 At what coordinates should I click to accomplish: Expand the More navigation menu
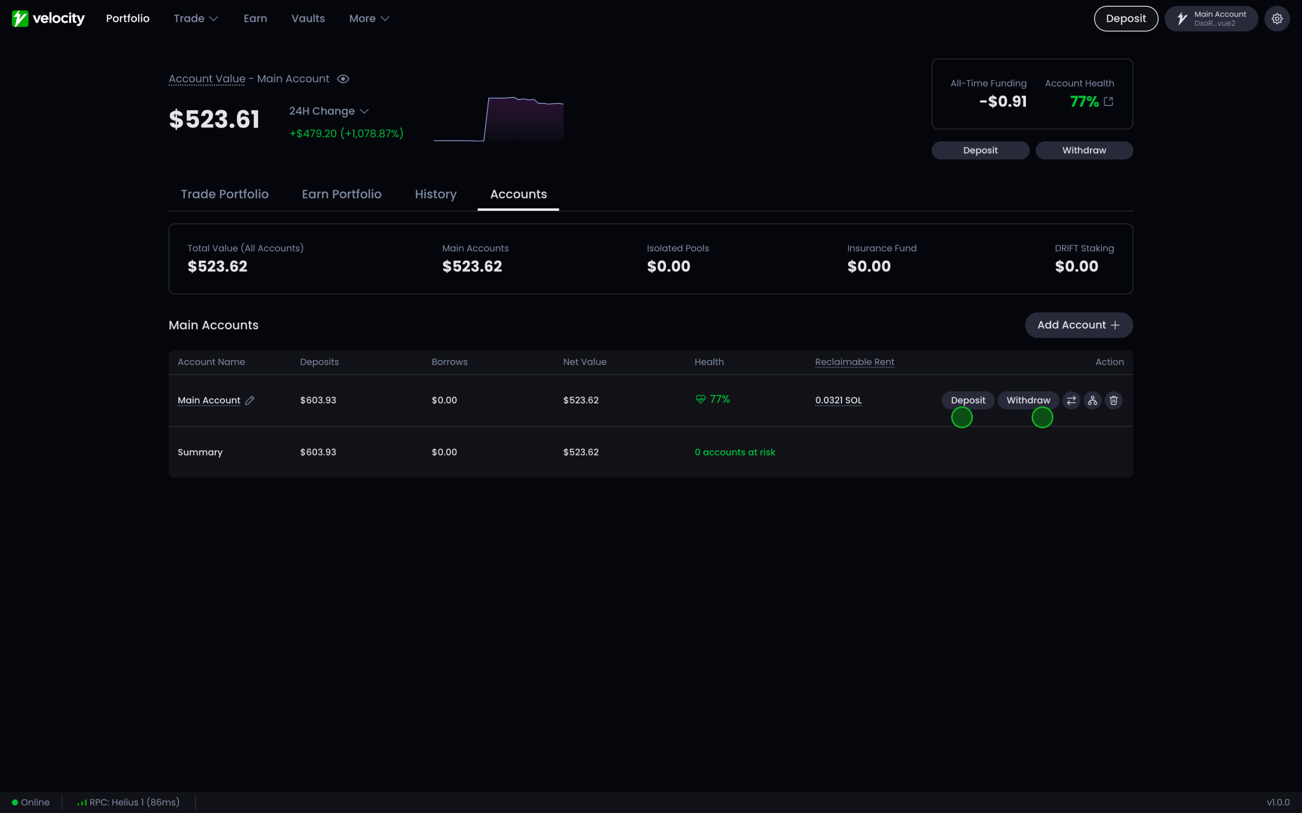tap(369, 19)
